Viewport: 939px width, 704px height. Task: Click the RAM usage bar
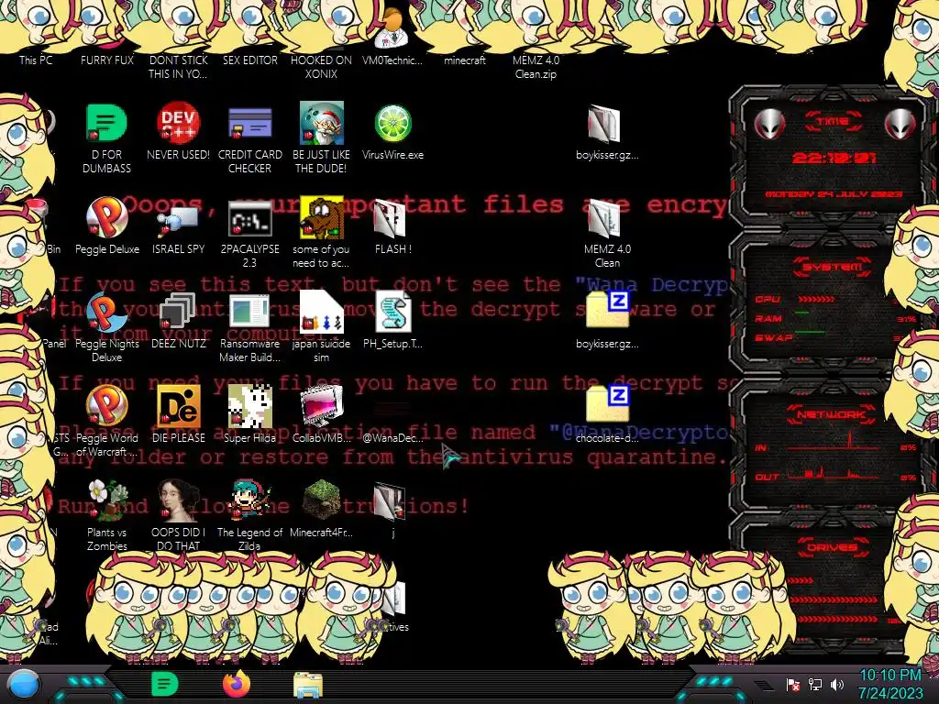pos(802,313)
